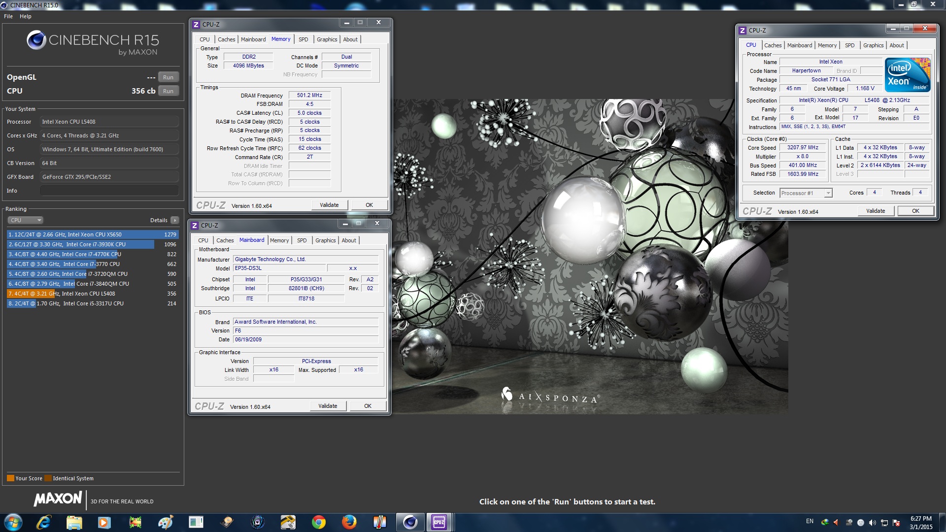Launch Google Chrome from the taskbar

tap(319, 522)
